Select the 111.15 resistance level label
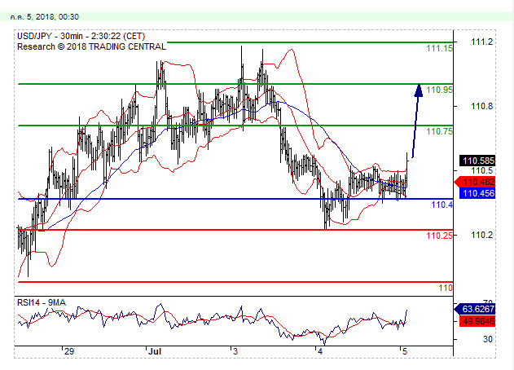The width and height of the screenshot is (514, 370). [x=439, y=48]
